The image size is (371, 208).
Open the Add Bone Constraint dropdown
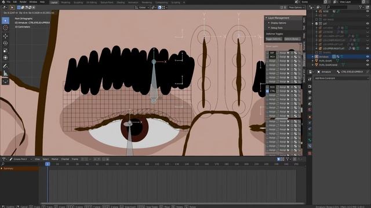341,78
